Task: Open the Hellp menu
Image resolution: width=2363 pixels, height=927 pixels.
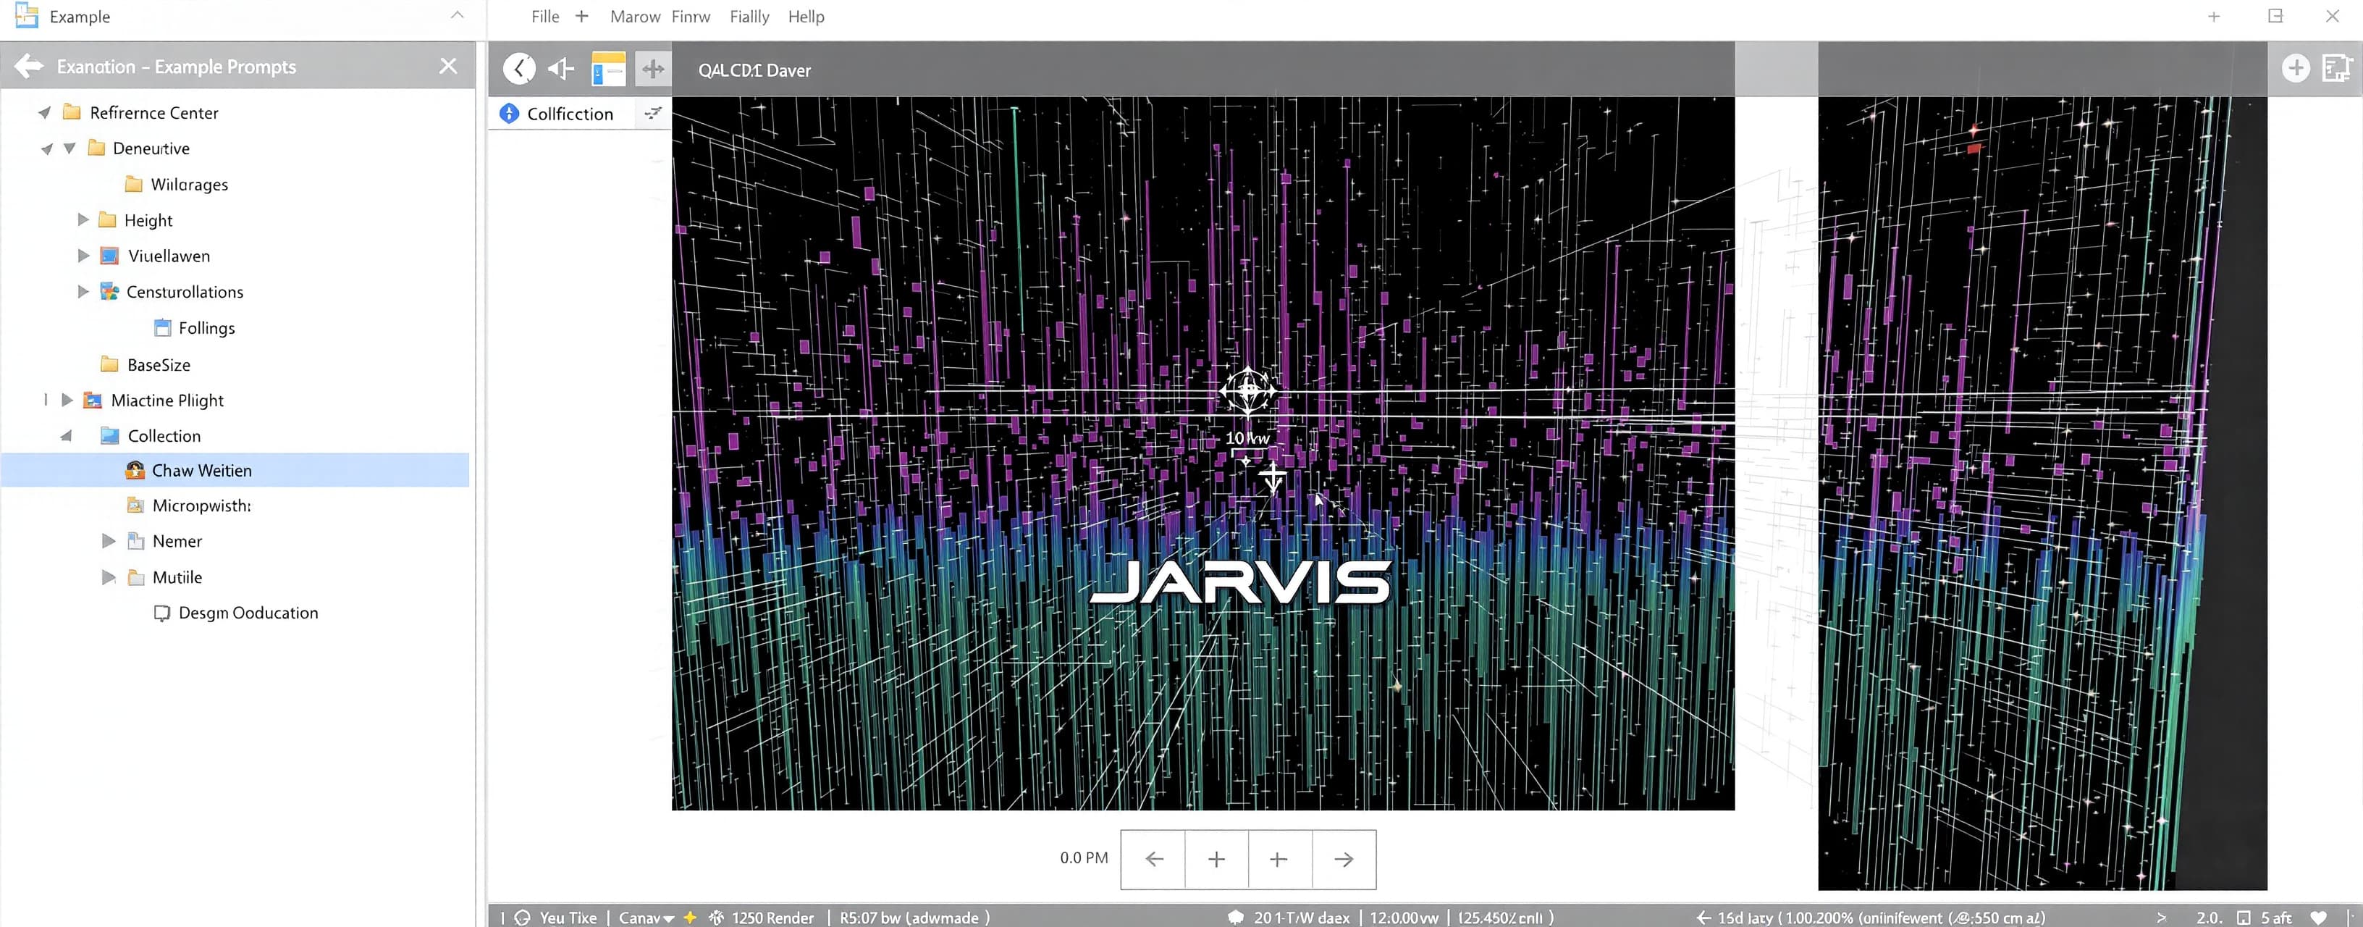Action: [x=806, y=17]
